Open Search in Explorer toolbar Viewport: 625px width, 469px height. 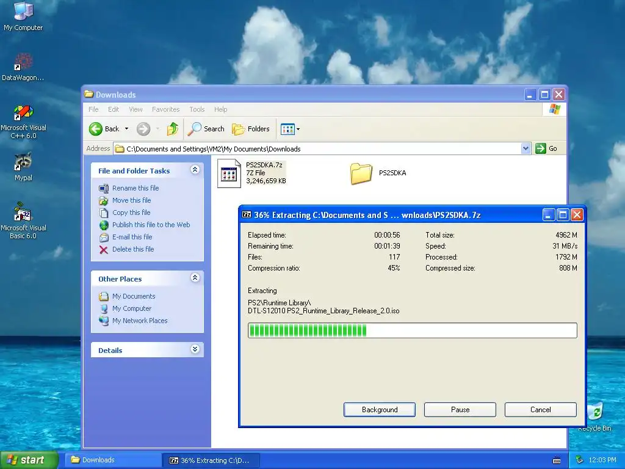(206, 129)
